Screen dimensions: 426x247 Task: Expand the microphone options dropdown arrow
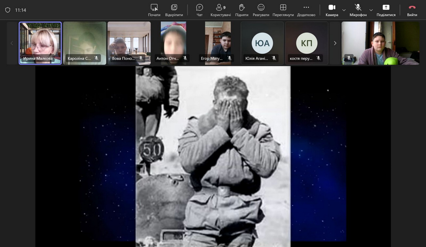[371, 10]
